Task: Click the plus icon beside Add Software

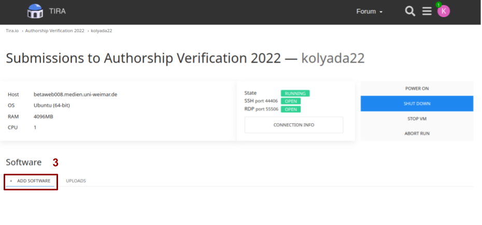Action: 11,181
